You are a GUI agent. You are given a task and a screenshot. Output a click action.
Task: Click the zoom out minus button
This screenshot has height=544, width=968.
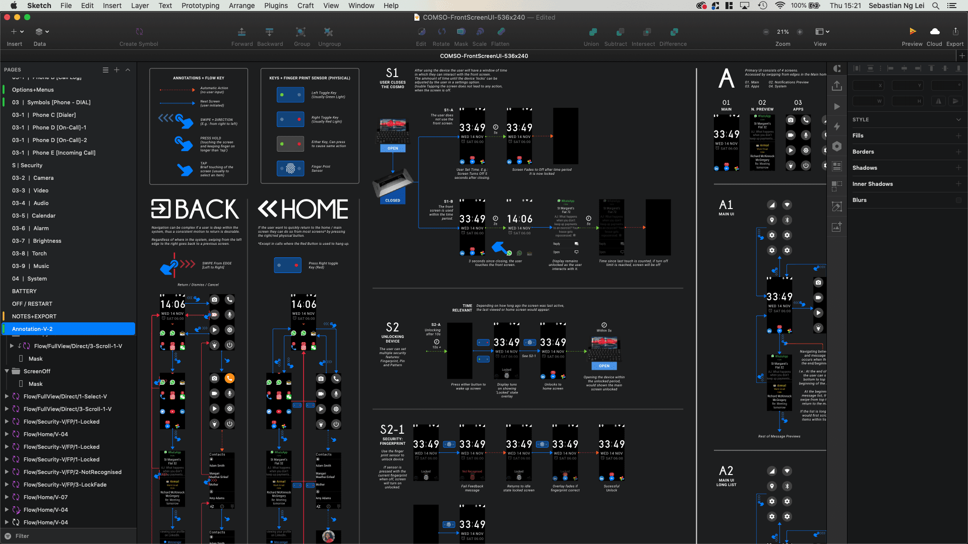point(766,32)
